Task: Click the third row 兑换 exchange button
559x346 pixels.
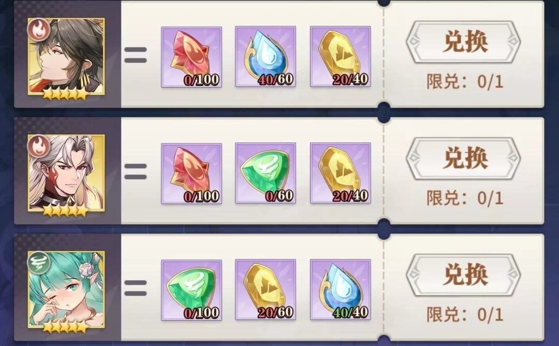Action: coord(463,275)
